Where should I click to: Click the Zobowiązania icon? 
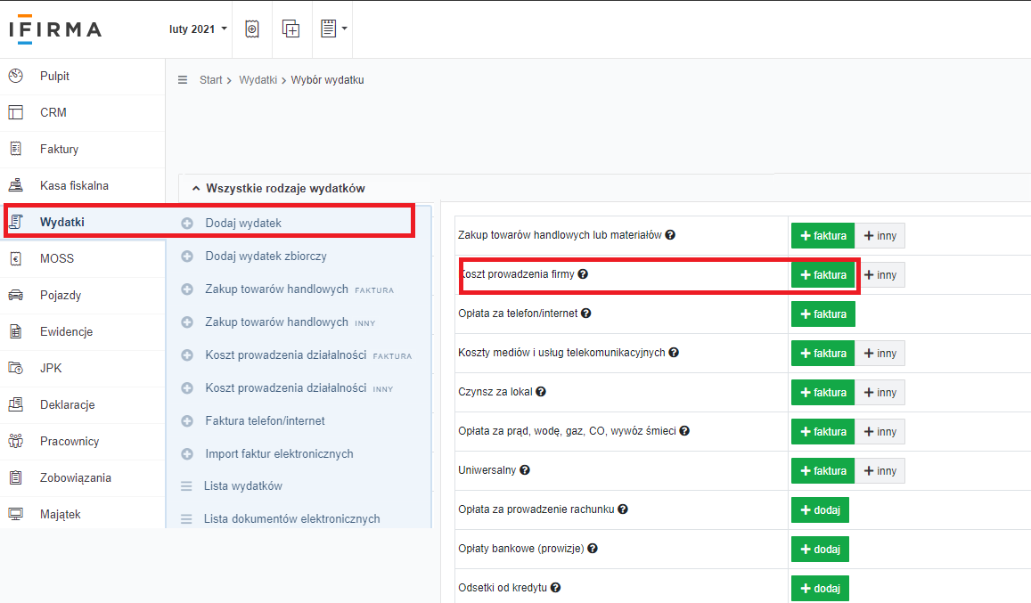click(16, 477)
